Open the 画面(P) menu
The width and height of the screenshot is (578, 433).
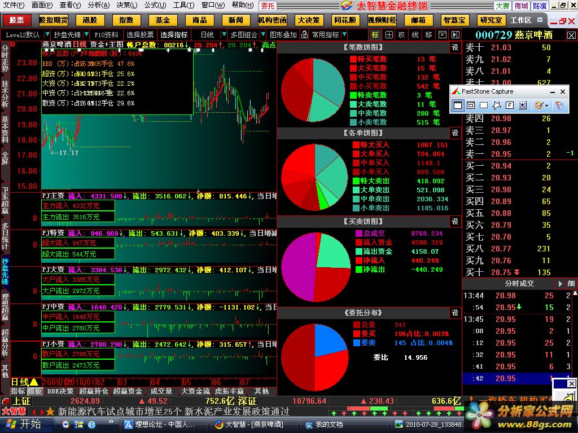[x=42, y=5]
